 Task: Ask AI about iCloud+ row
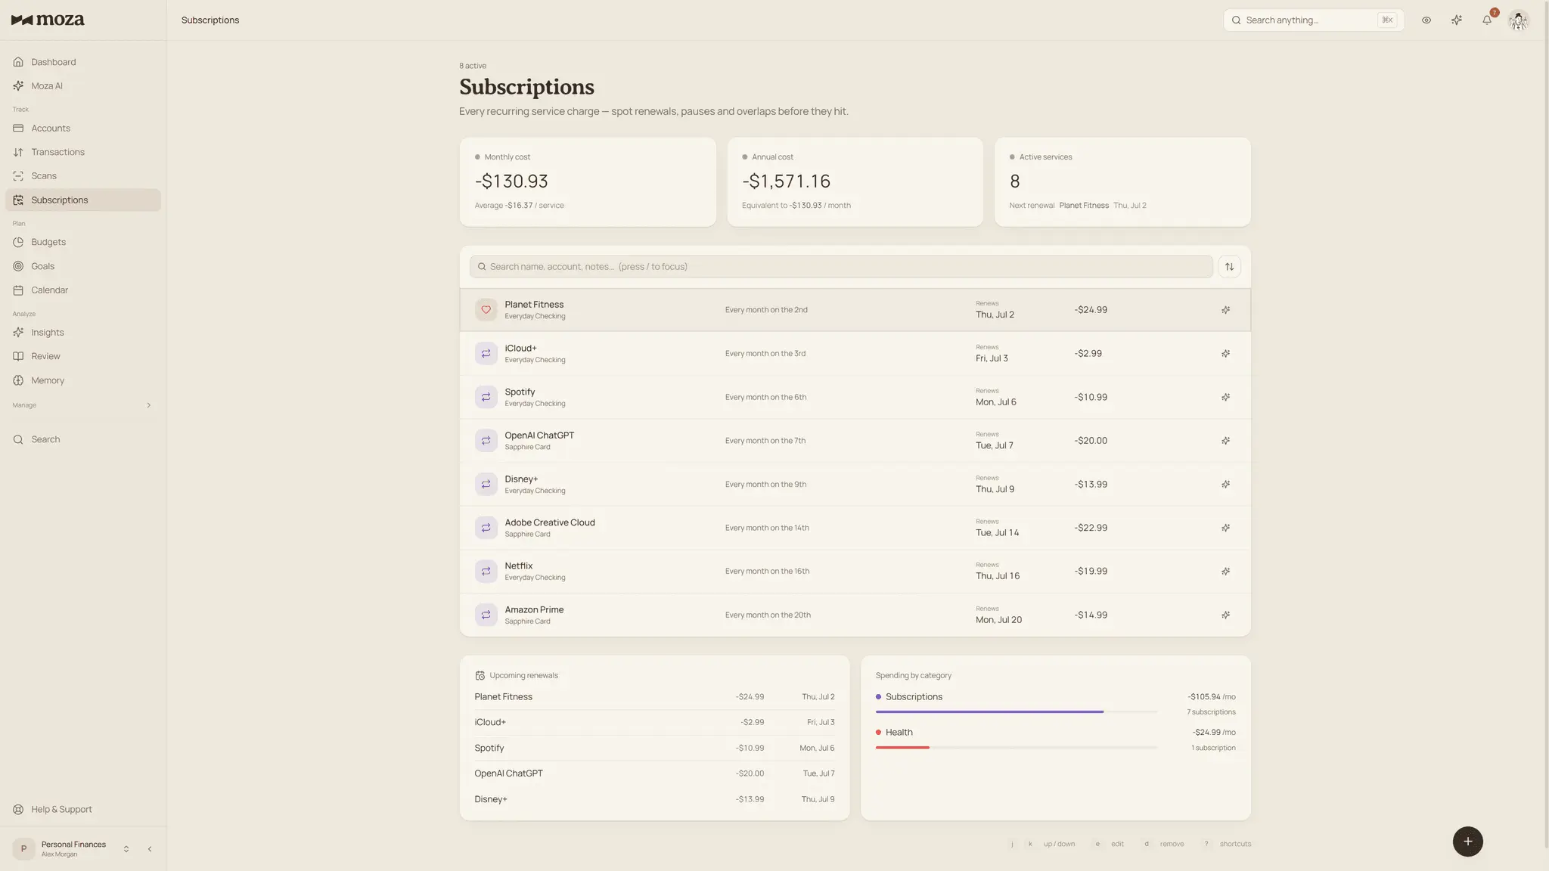pyautogui.click(x=1225, y=354)
